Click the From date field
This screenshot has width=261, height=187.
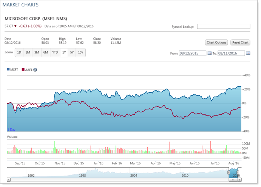tap(193, 53)
